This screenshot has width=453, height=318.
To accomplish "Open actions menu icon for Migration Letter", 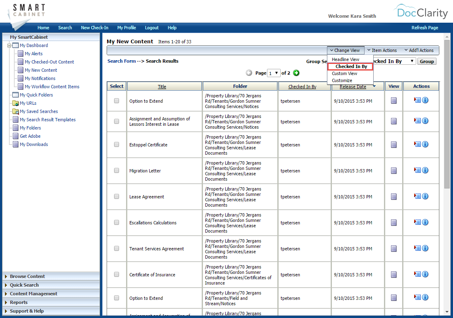I will [417, 170].
